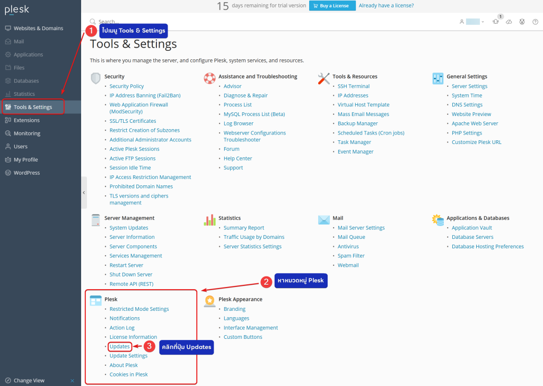This screenshot has height=386, width=543.
Task: Open Websites & Domains in sidebar
Action: [38, 28]
